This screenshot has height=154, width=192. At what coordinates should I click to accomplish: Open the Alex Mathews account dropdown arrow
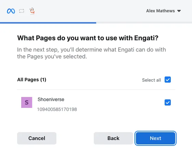pyautogui.click(x=179, y=11)
